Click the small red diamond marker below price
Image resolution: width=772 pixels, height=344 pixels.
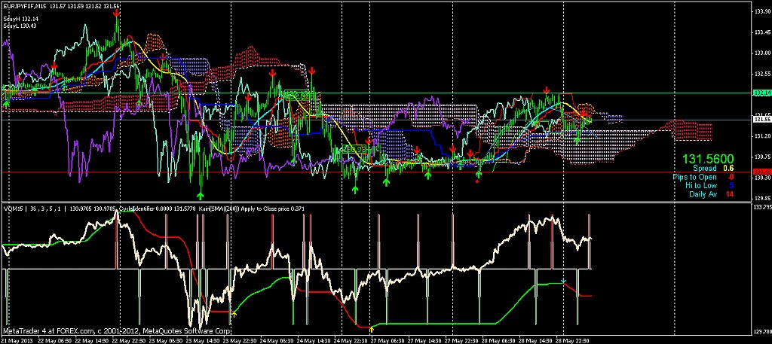(x=477, y=181)
